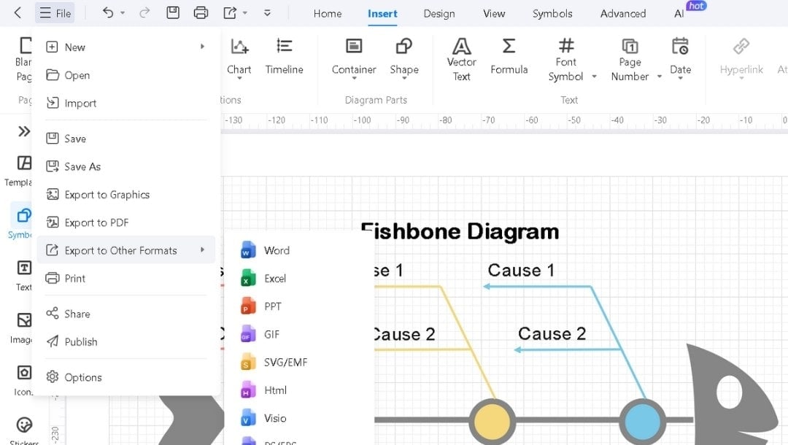The height and width of the screenshot is (445, 788).
Task: Switch to the Design tab
Action: [439, 13]
